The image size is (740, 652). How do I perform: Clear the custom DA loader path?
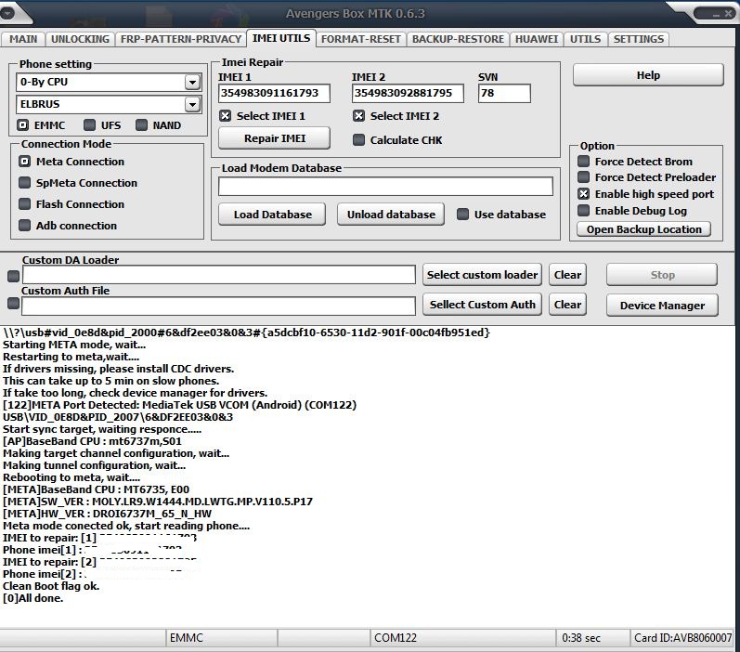click(x=567, y=275)
